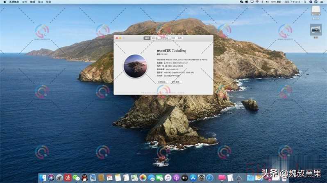Close the About This Mac window
327x183 pixels.
[x=117, y=38]
